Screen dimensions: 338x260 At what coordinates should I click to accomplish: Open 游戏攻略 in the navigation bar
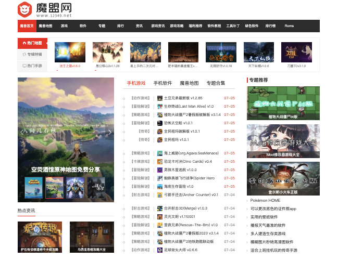click(x=177, y=26)
